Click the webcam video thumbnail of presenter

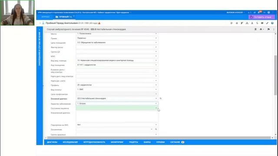click(x=17, y=13)
